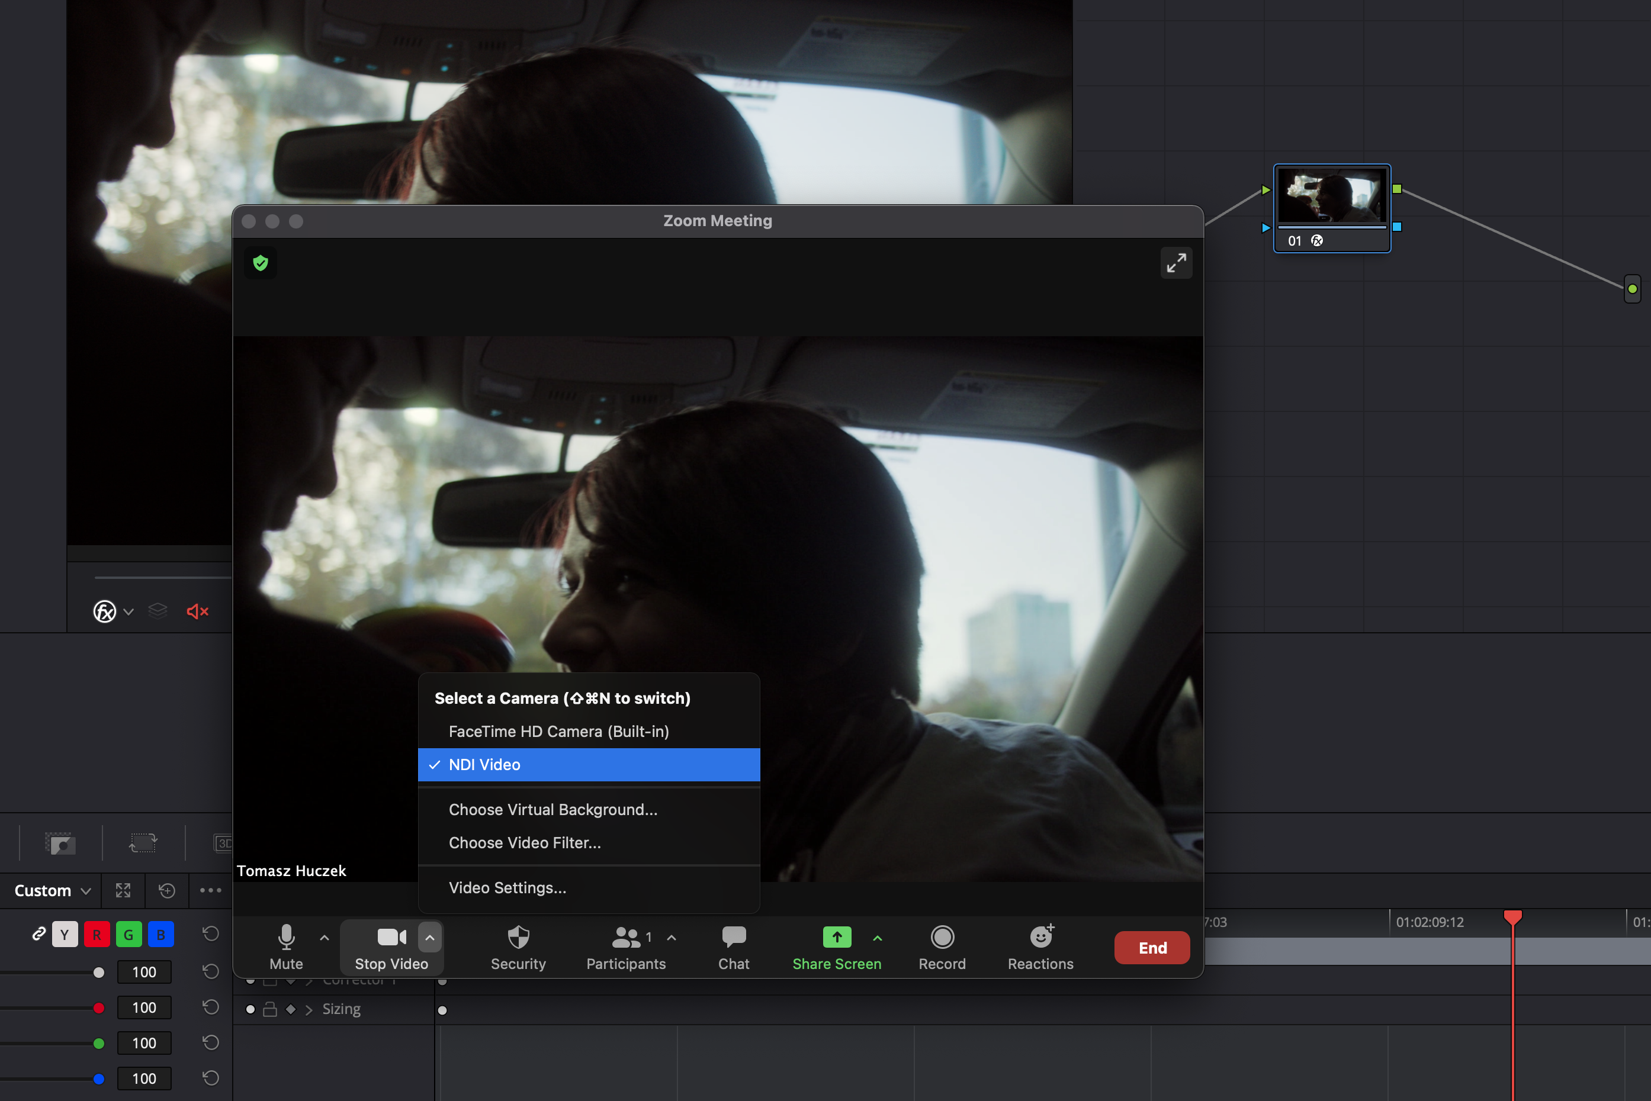This screenshot has height=1101, width=1651.
Task: Click the node graph green output dot
Action: (x=1632, y=289)
